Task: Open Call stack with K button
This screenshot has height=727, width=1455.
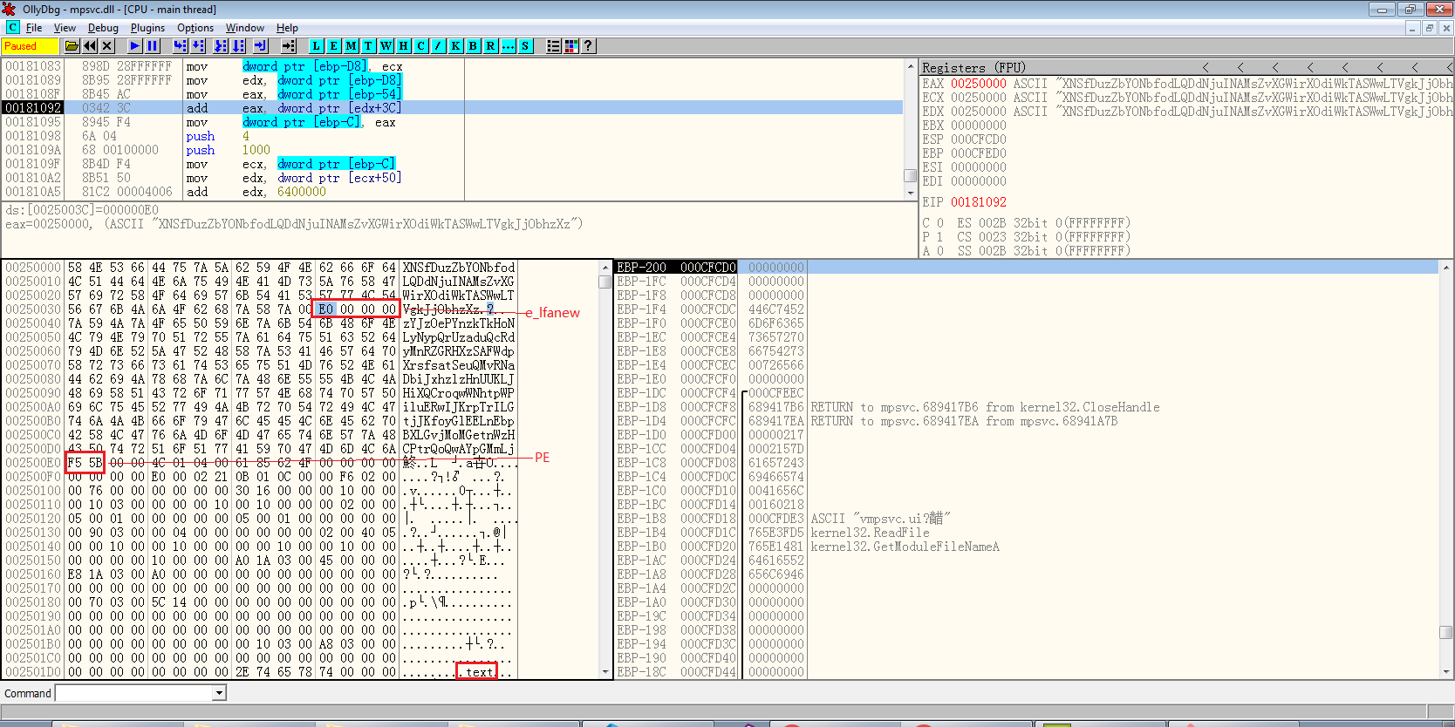Action: (x=455, y=46)
